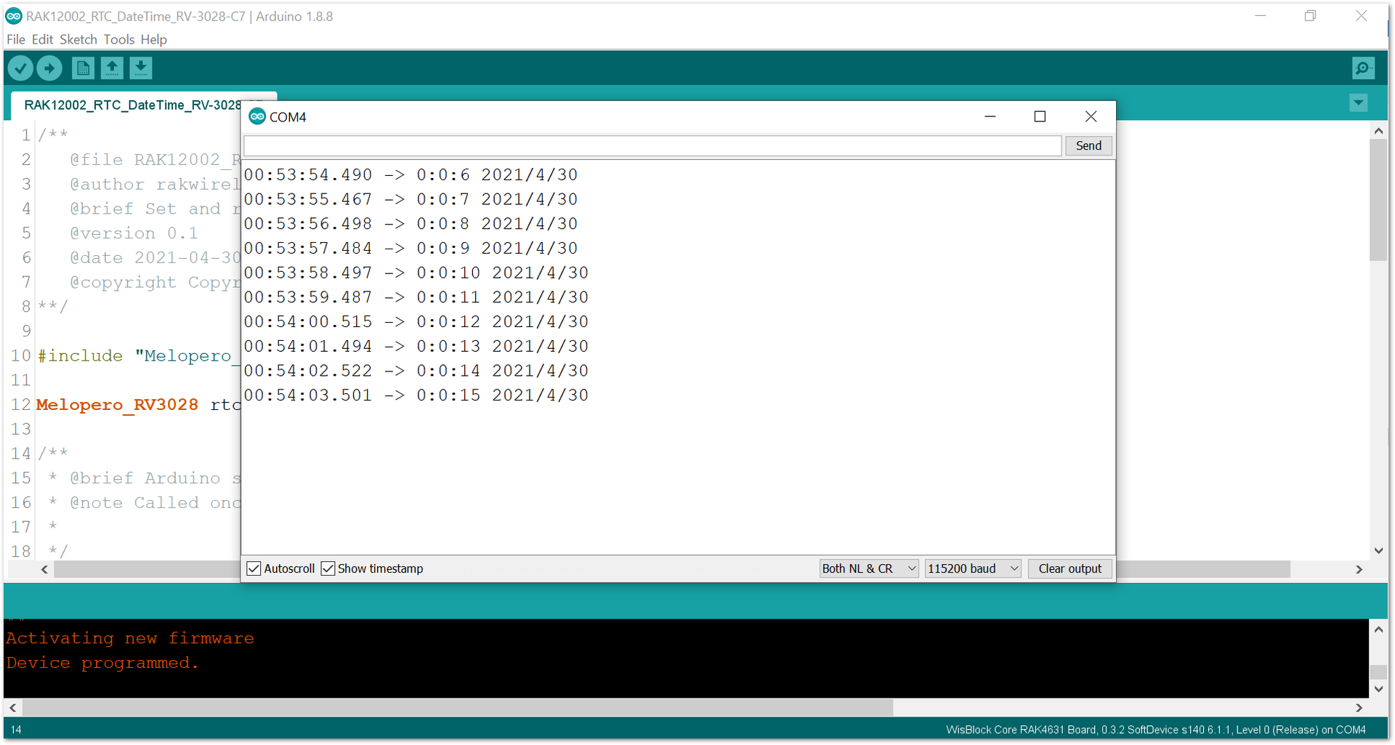Click the Arduino logo in main title bar
The width and height of the screenshot is (1395, 745).
click(14, 16)
